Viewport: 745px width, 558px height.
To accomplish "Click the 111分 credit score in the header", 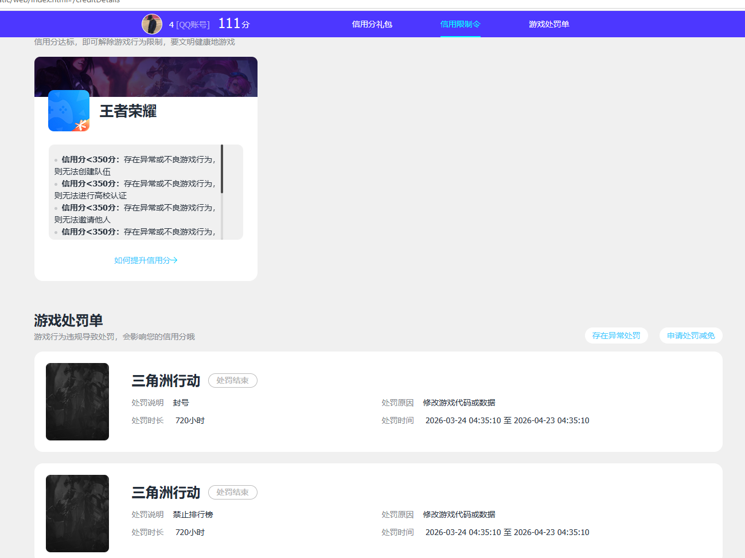I will (x=234, y=24).
